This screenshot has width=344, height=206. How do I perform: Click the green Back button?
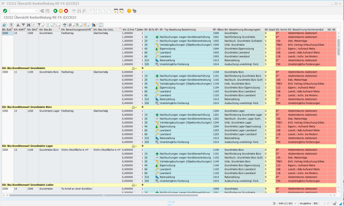(55, 11)
